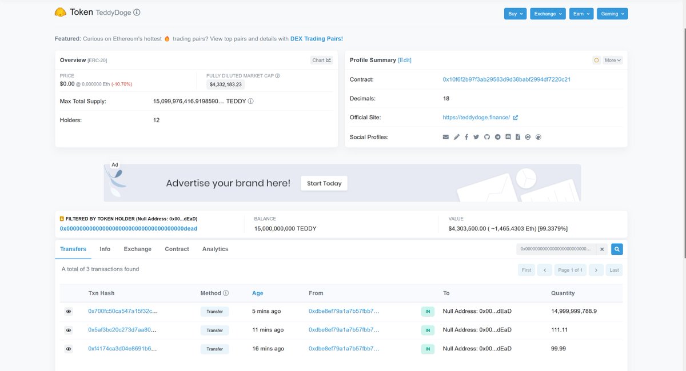Click the fire icon in the Featured banner

[x=167, y=39]
